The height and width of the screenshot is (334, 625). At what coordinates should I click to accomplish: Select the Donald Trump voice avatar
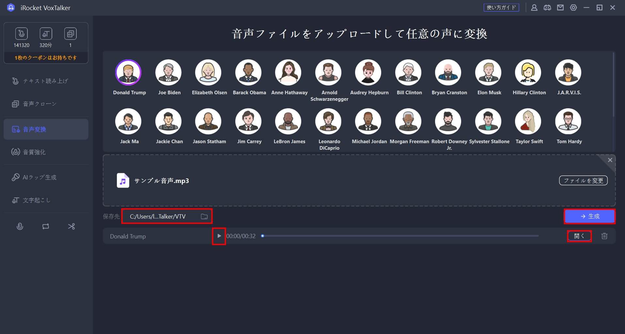128,72
